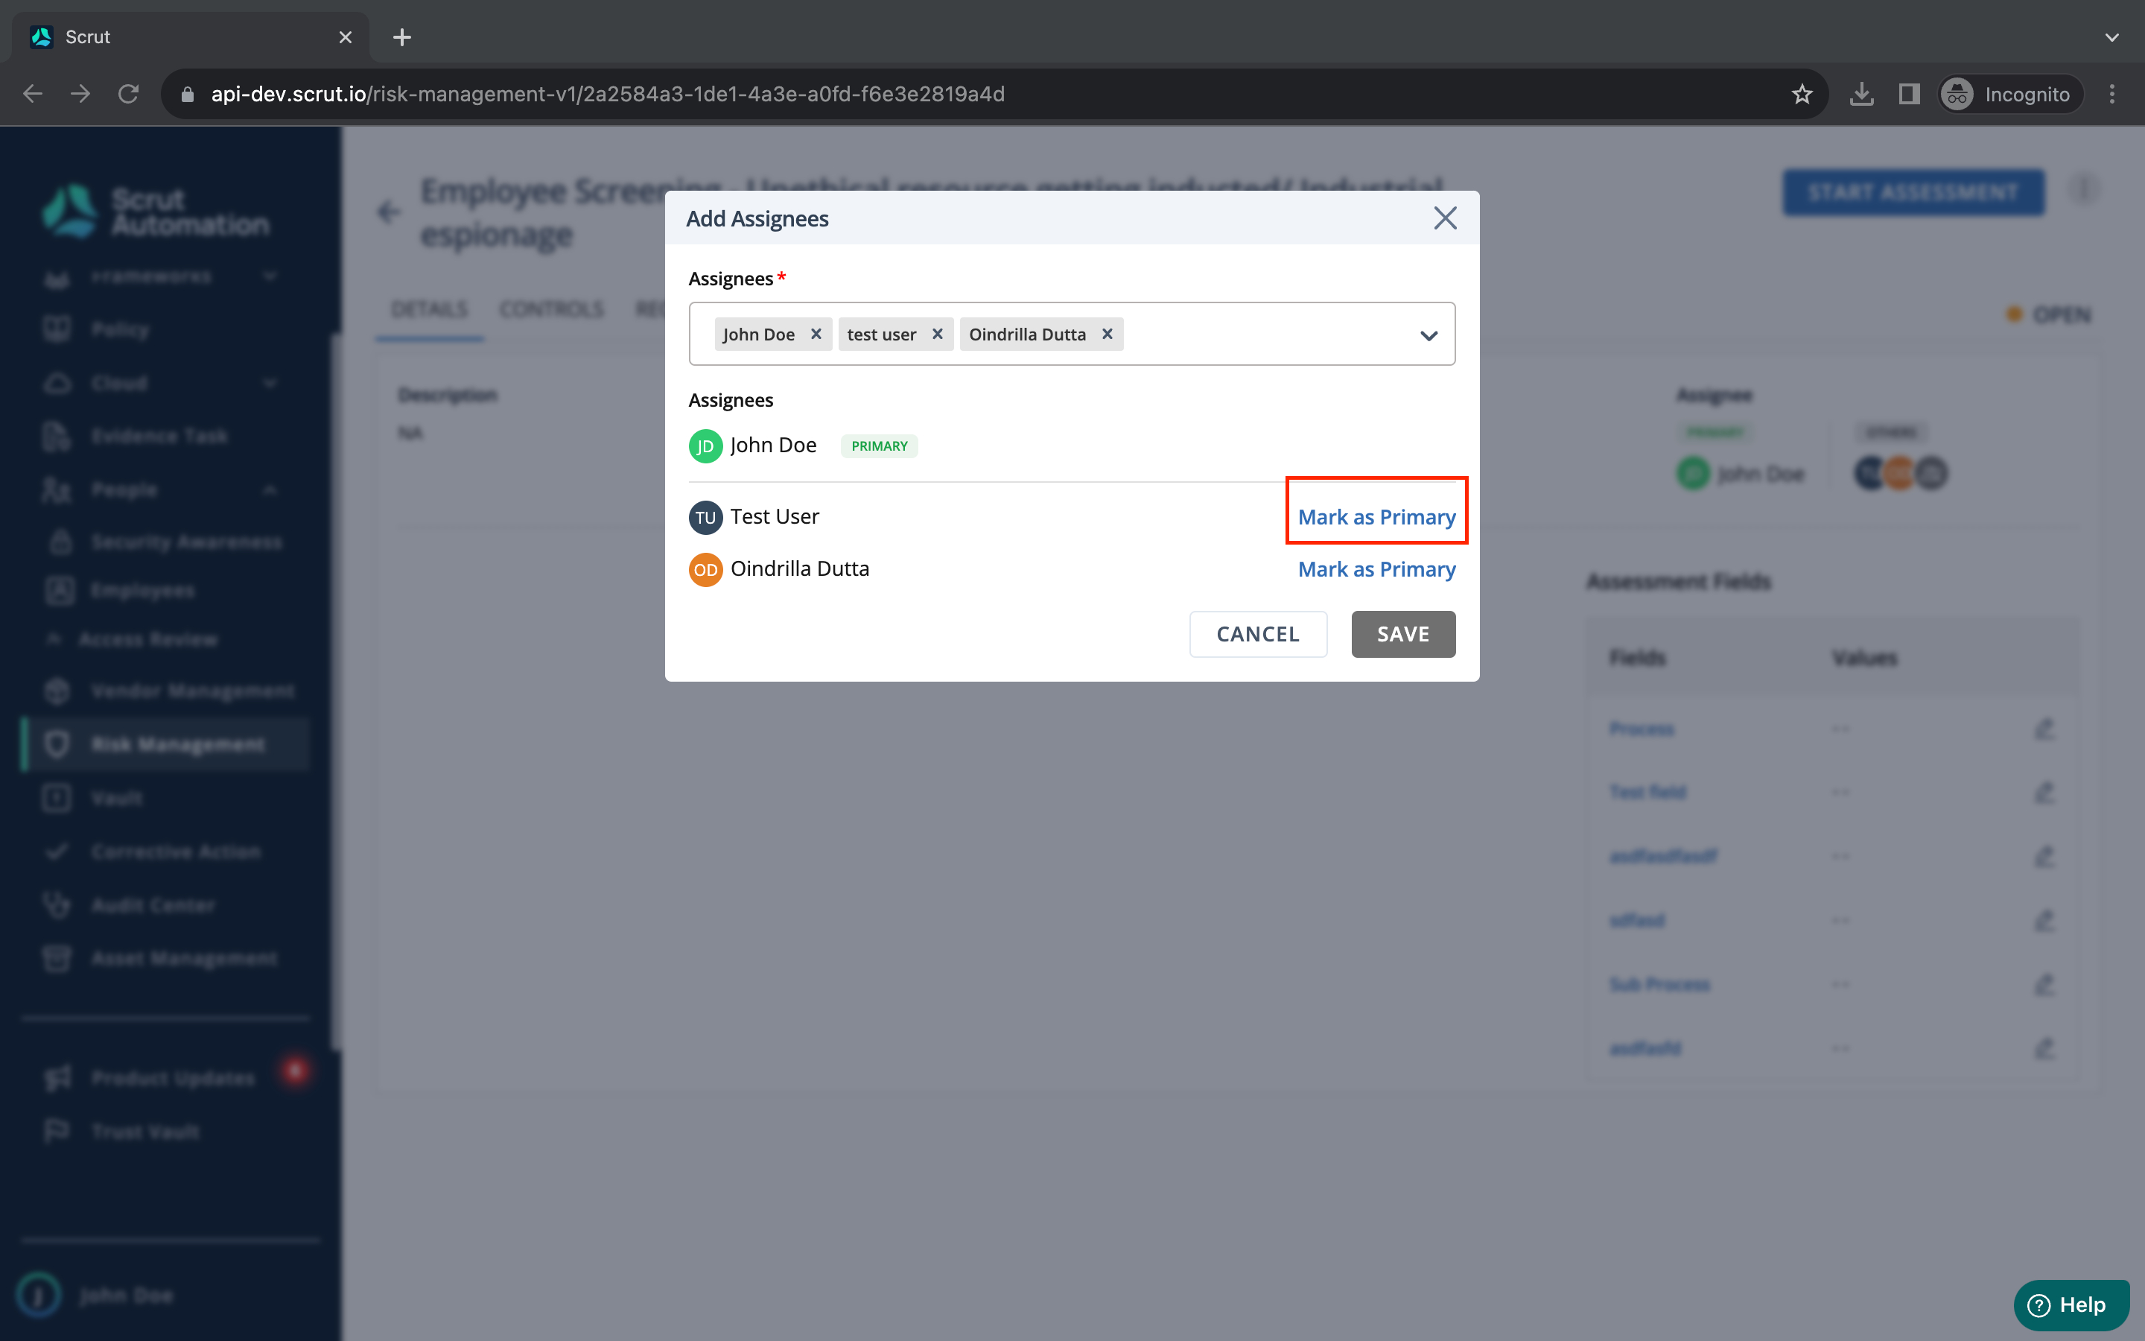Switch to the DETAILS tab
2145x1341 pixels.
point(429,308)
